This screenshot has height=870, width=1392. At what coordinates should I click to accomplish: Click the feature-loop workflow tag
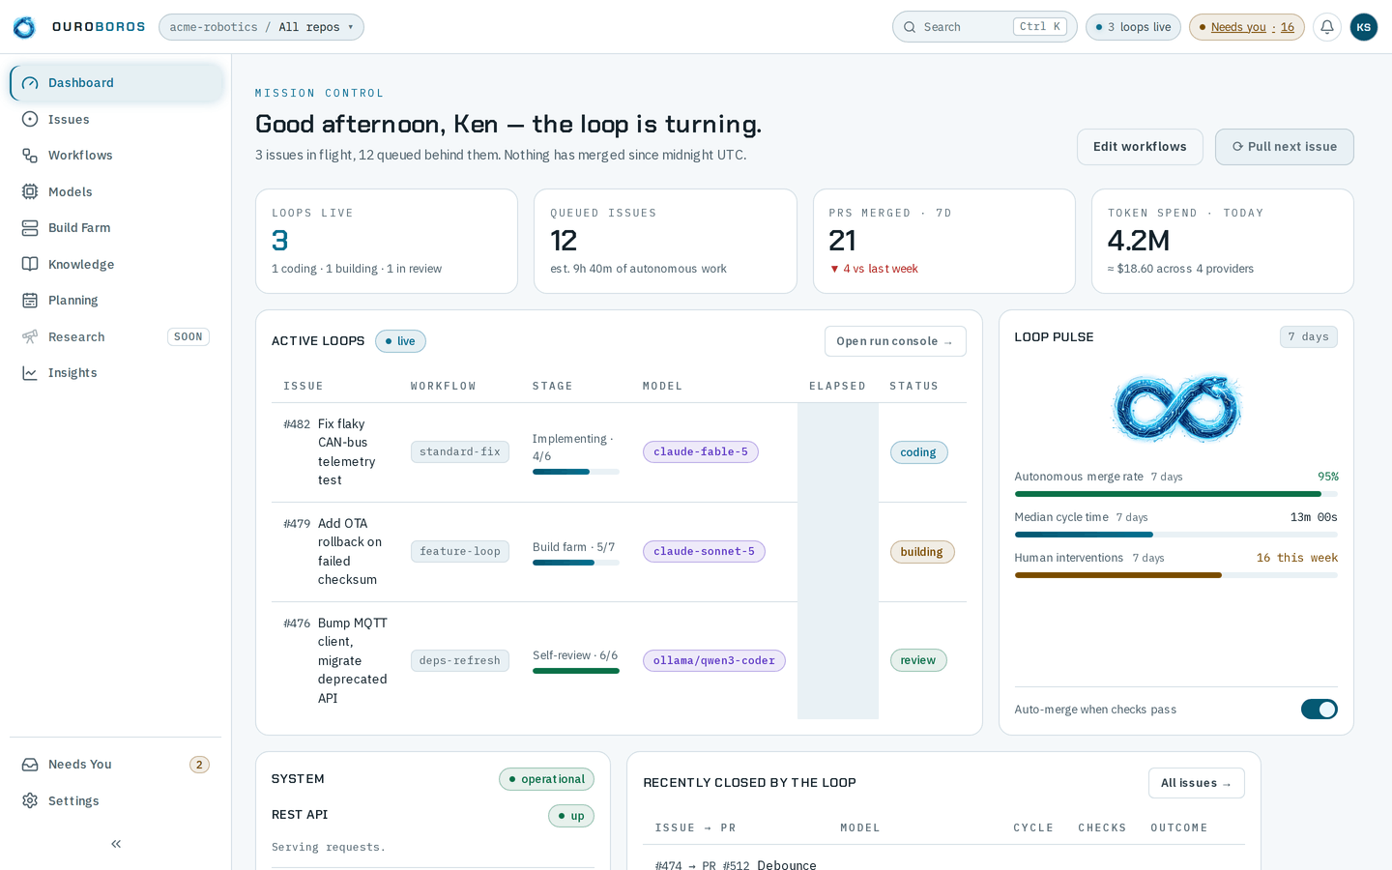coord(460,551)
